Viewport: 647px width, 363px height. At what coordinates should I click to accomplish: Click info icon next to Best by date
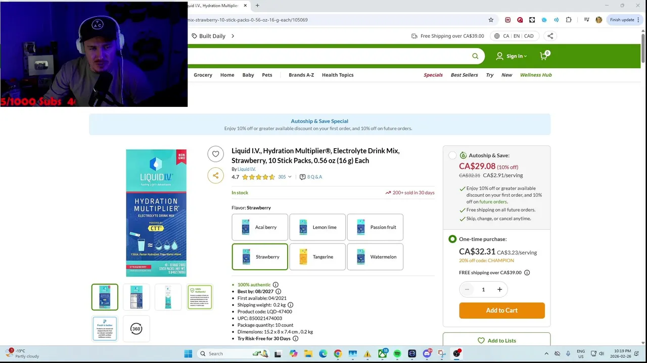tap(278, 291)
